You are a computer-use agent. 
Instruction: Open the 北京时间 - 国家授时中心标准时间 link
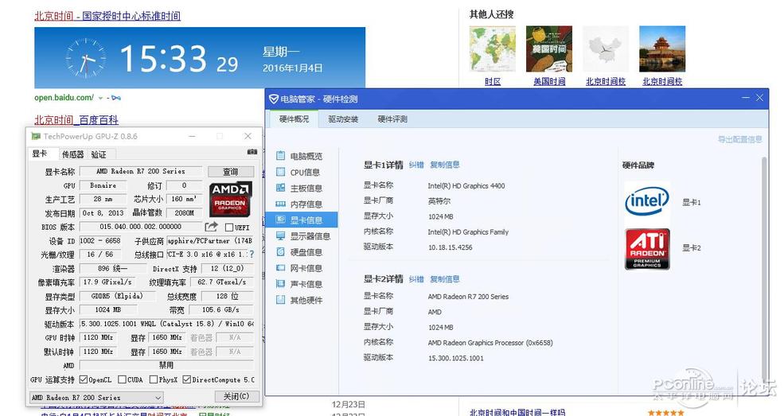[x=107, y=16]
